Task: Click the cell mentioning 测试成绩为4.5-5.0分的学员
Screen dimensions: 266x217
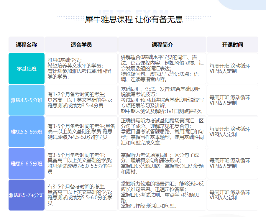Action: pyautogui.click(x=81, y=132)
